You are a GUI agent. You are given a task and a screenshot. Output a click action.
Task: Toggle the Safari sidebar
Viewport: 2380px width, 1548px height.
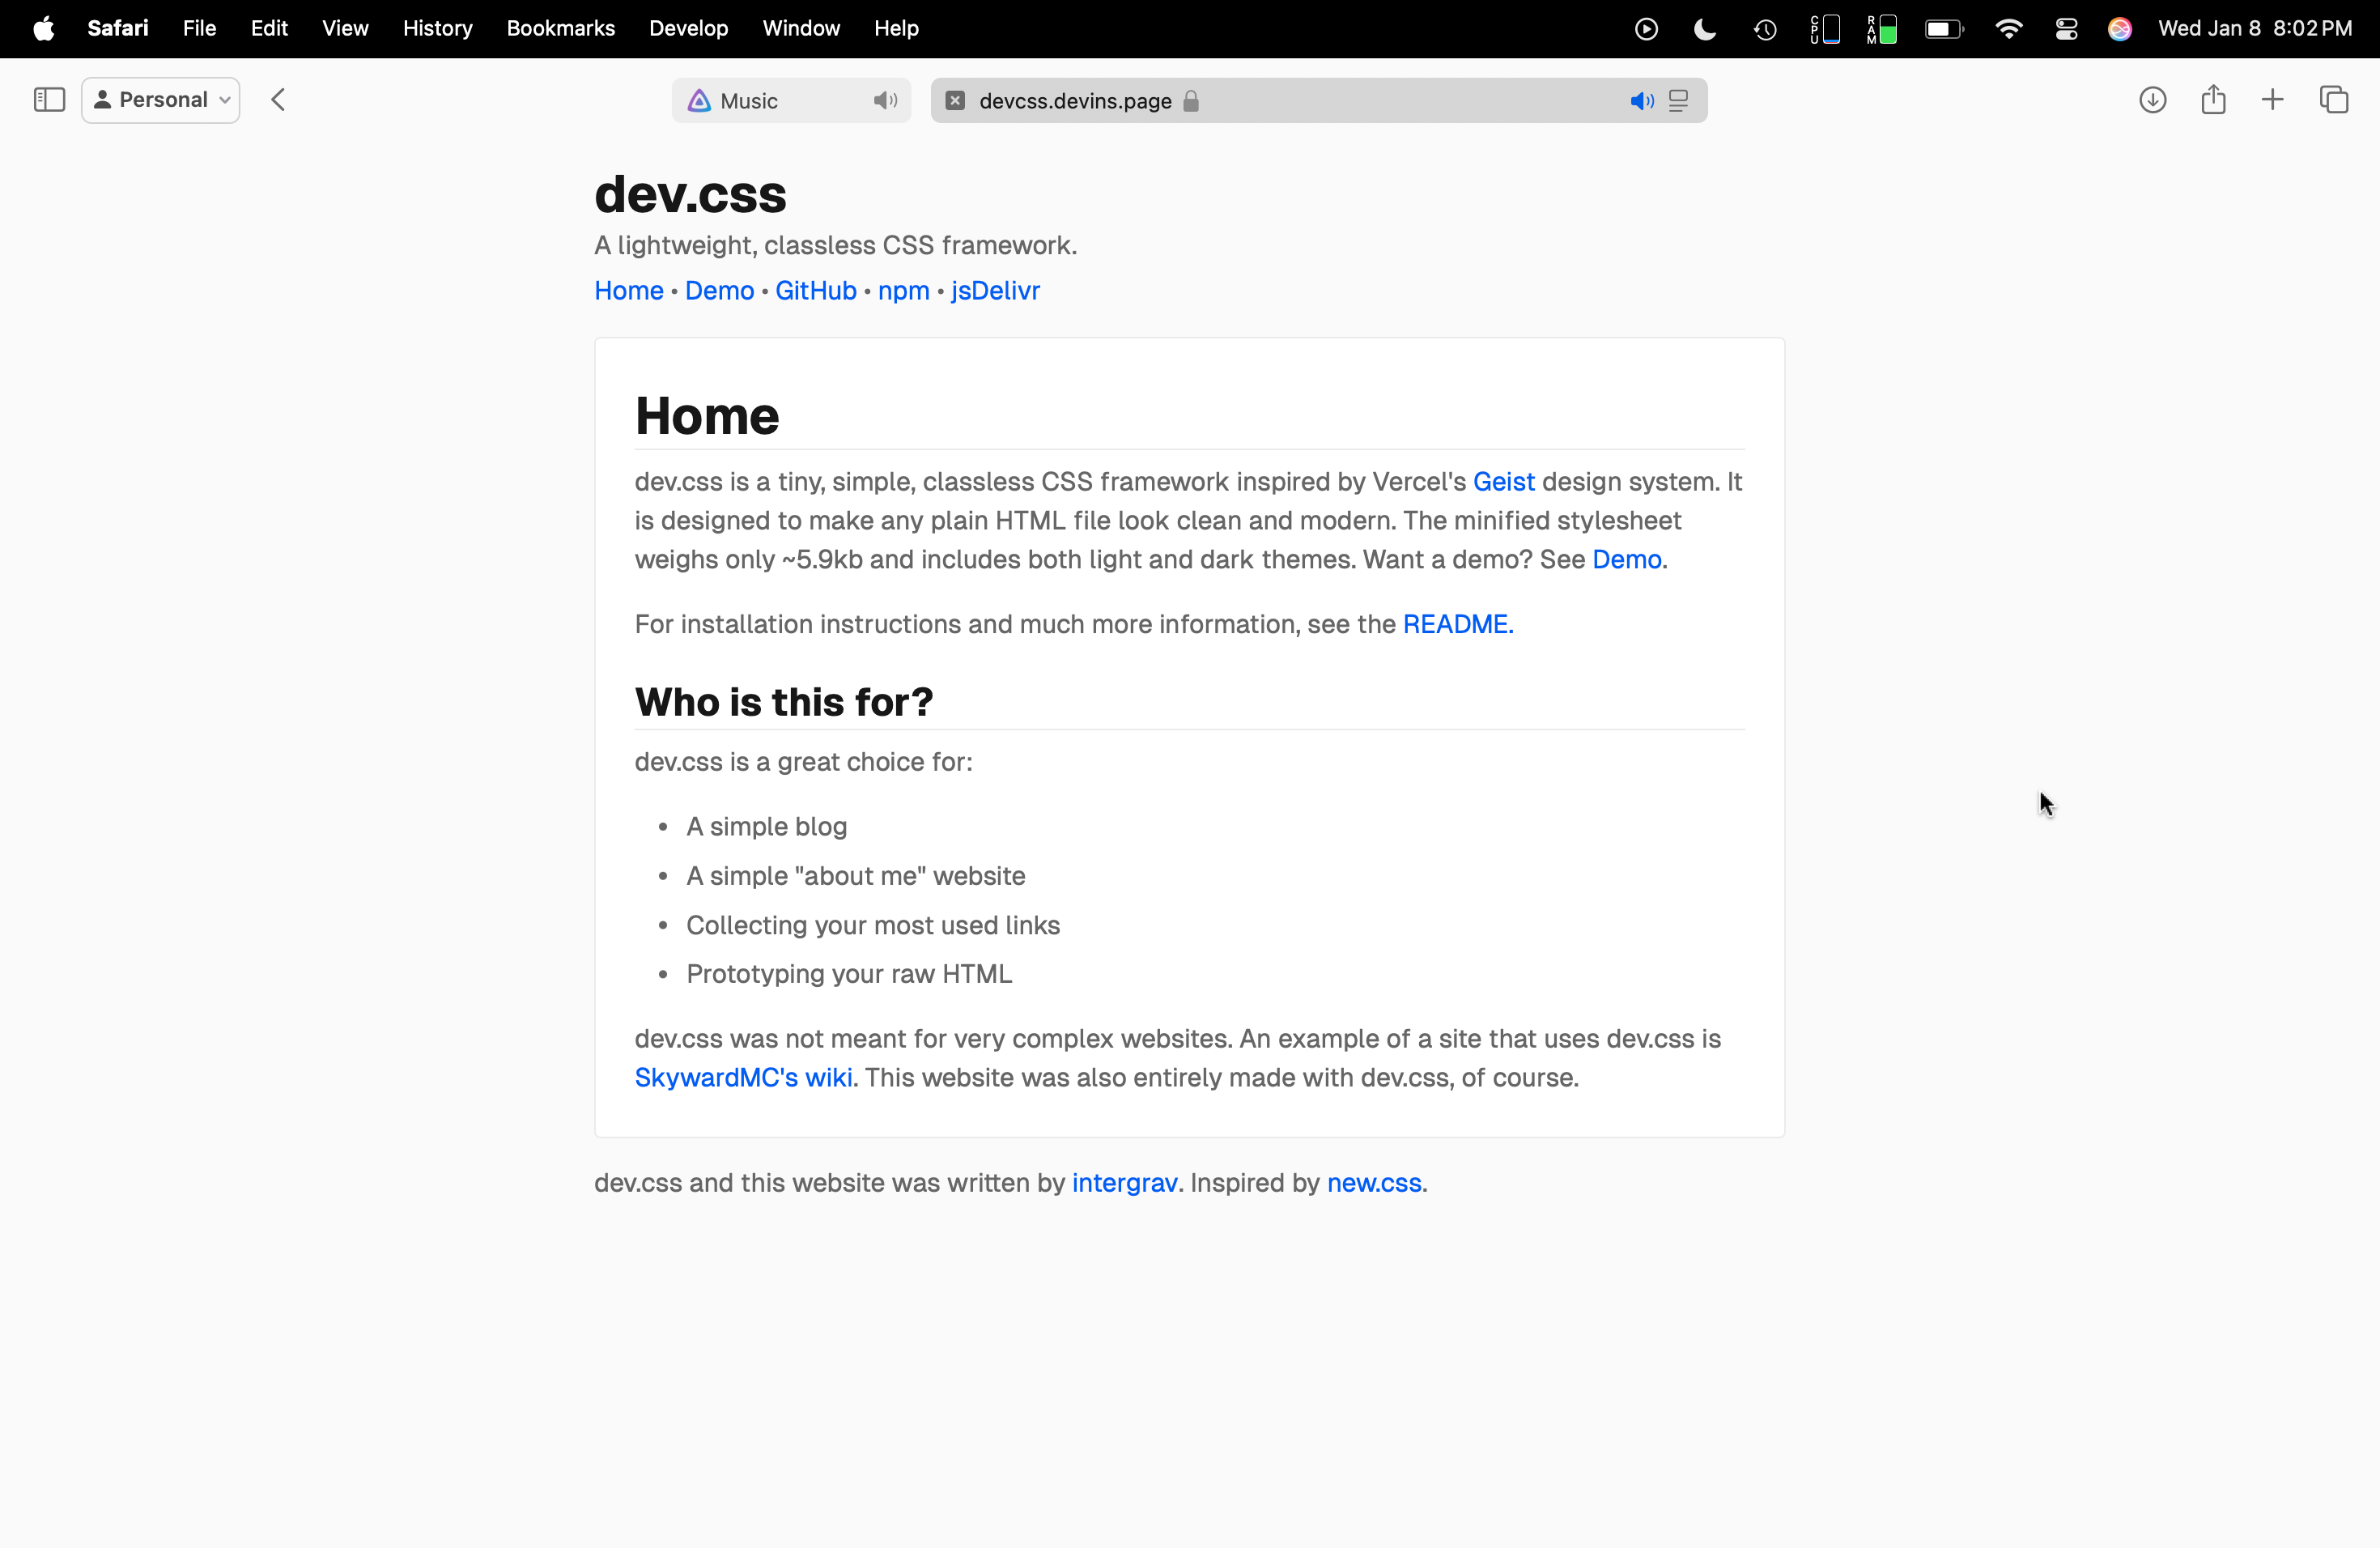tap(48, 99)
